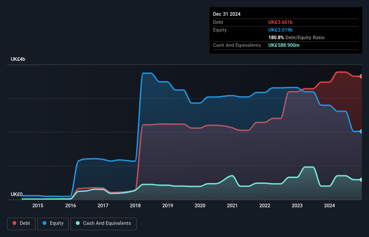Toggle the Equity series legend button
Viewport: 369px width, 237px height.
[53, 223]
